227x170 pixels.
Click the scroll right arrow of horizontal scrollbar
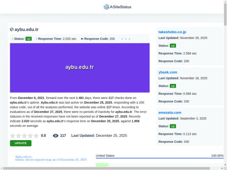point(222,168)
